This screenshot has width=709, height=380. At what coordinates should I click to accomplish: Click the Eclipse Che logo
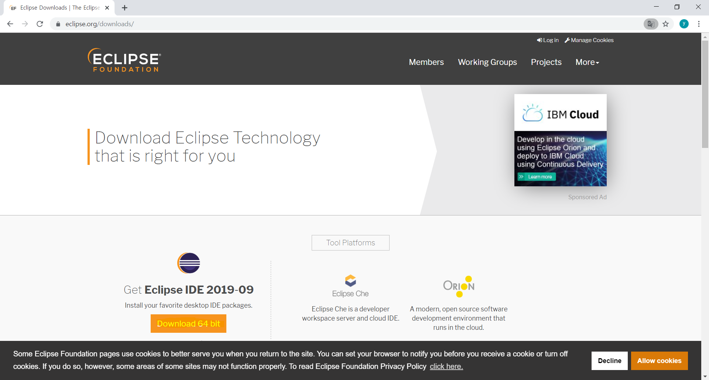click(x=350, y=286)
